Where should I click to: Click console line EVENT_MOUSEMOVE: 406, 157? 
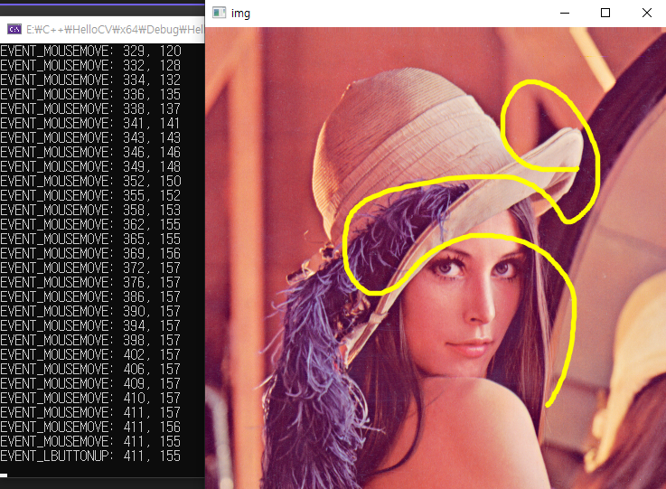[90, 369]
